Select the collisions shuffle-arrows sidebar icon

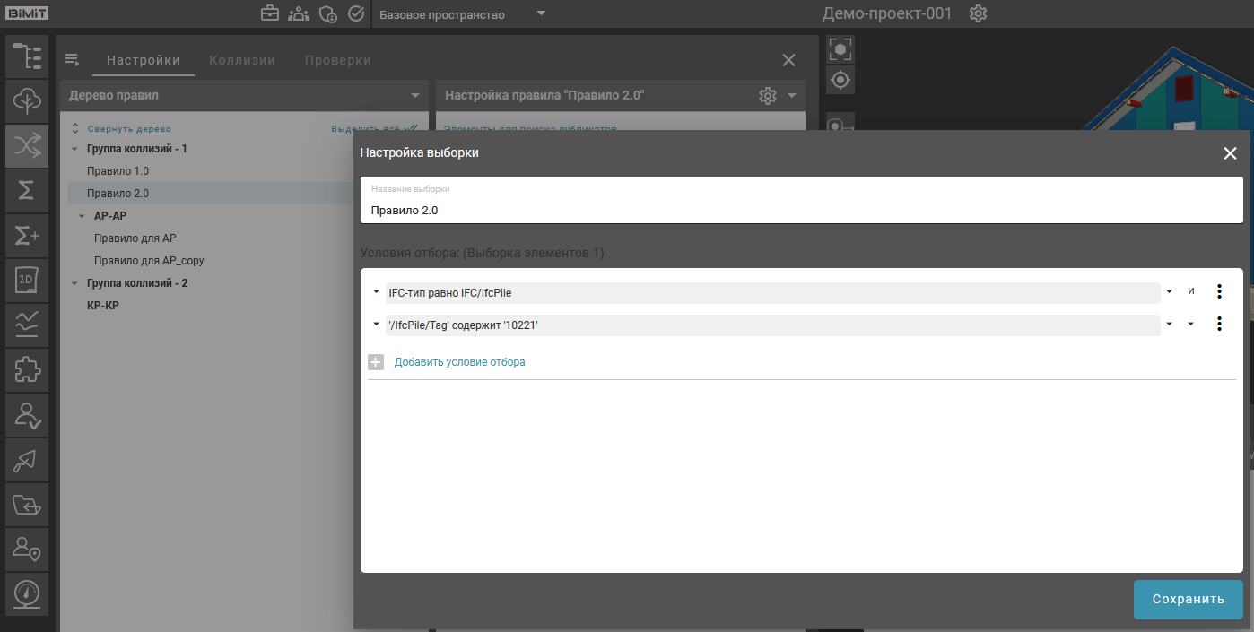pyautogui.click(x=27, y=146)
